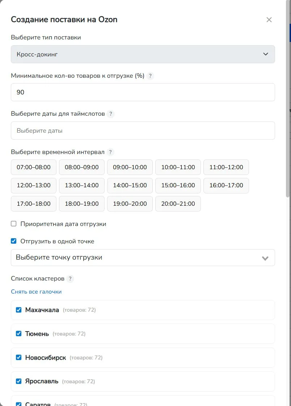Select the 15:00–16:00 time slot
The image size is (291, 406).
(178, 185)
